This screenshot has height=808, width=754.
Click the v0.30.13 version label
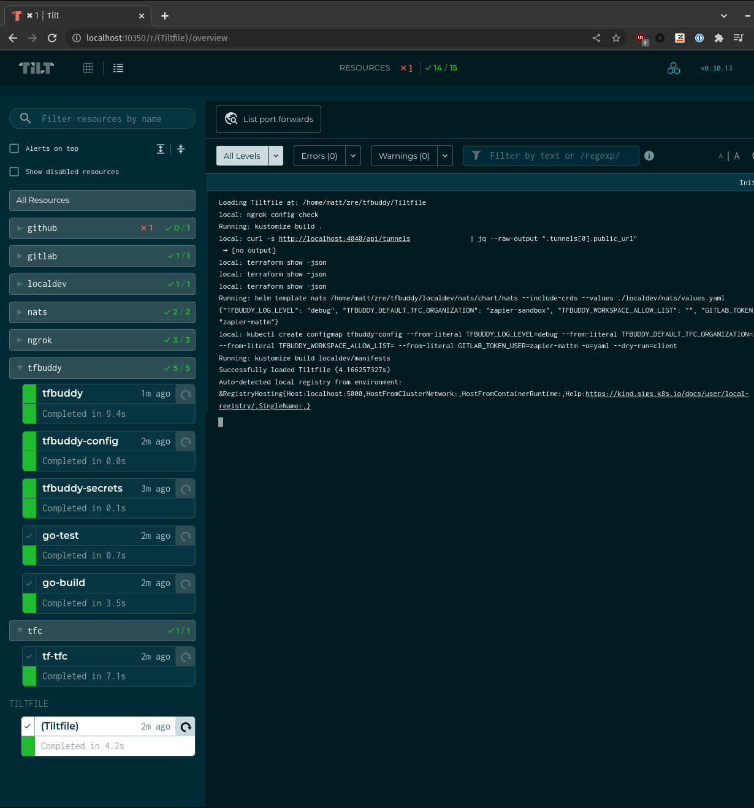[x=717, y=69]
